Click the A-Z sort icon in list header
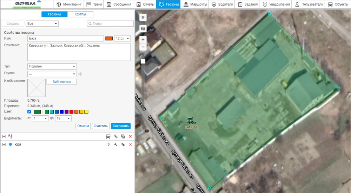351x193 pixels. (10, 136)
